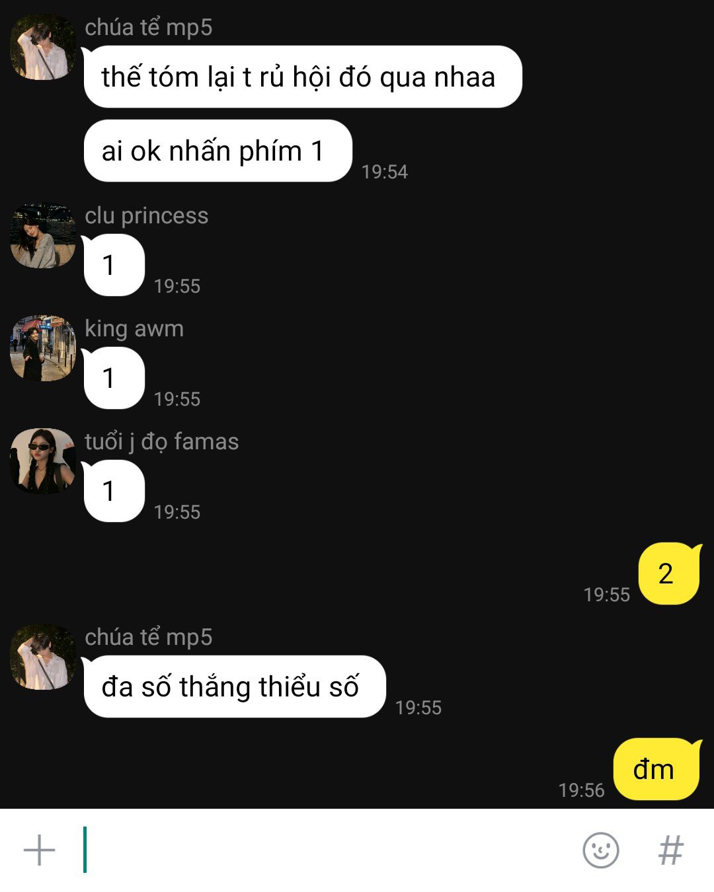Tap the plus attachment icon

click(x=40, y=850)
